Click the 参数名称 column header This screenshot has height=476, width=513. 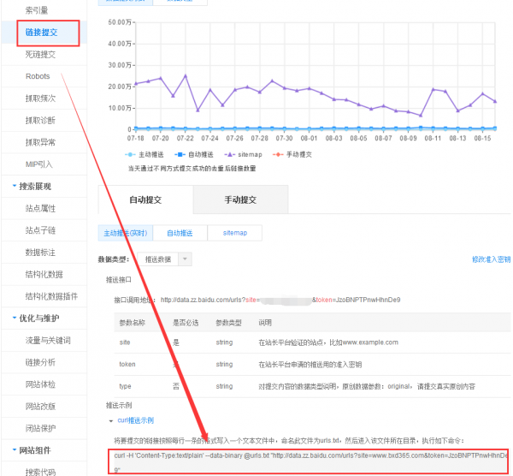point(133,323)
